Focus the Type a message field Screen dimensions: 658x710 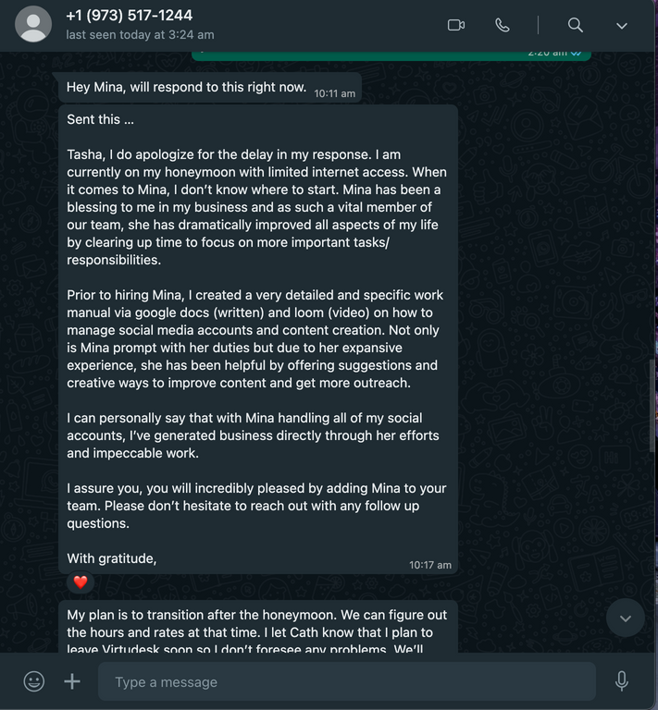[x=347, y=681]
